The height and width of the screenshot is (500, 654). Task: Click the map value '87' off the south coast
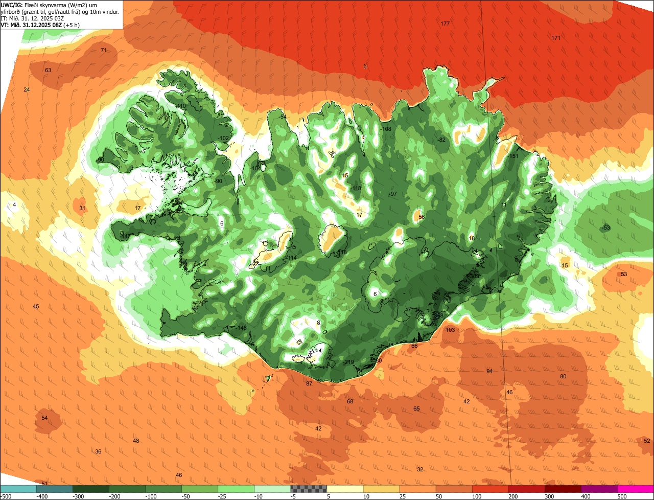[x=309, y=383]
